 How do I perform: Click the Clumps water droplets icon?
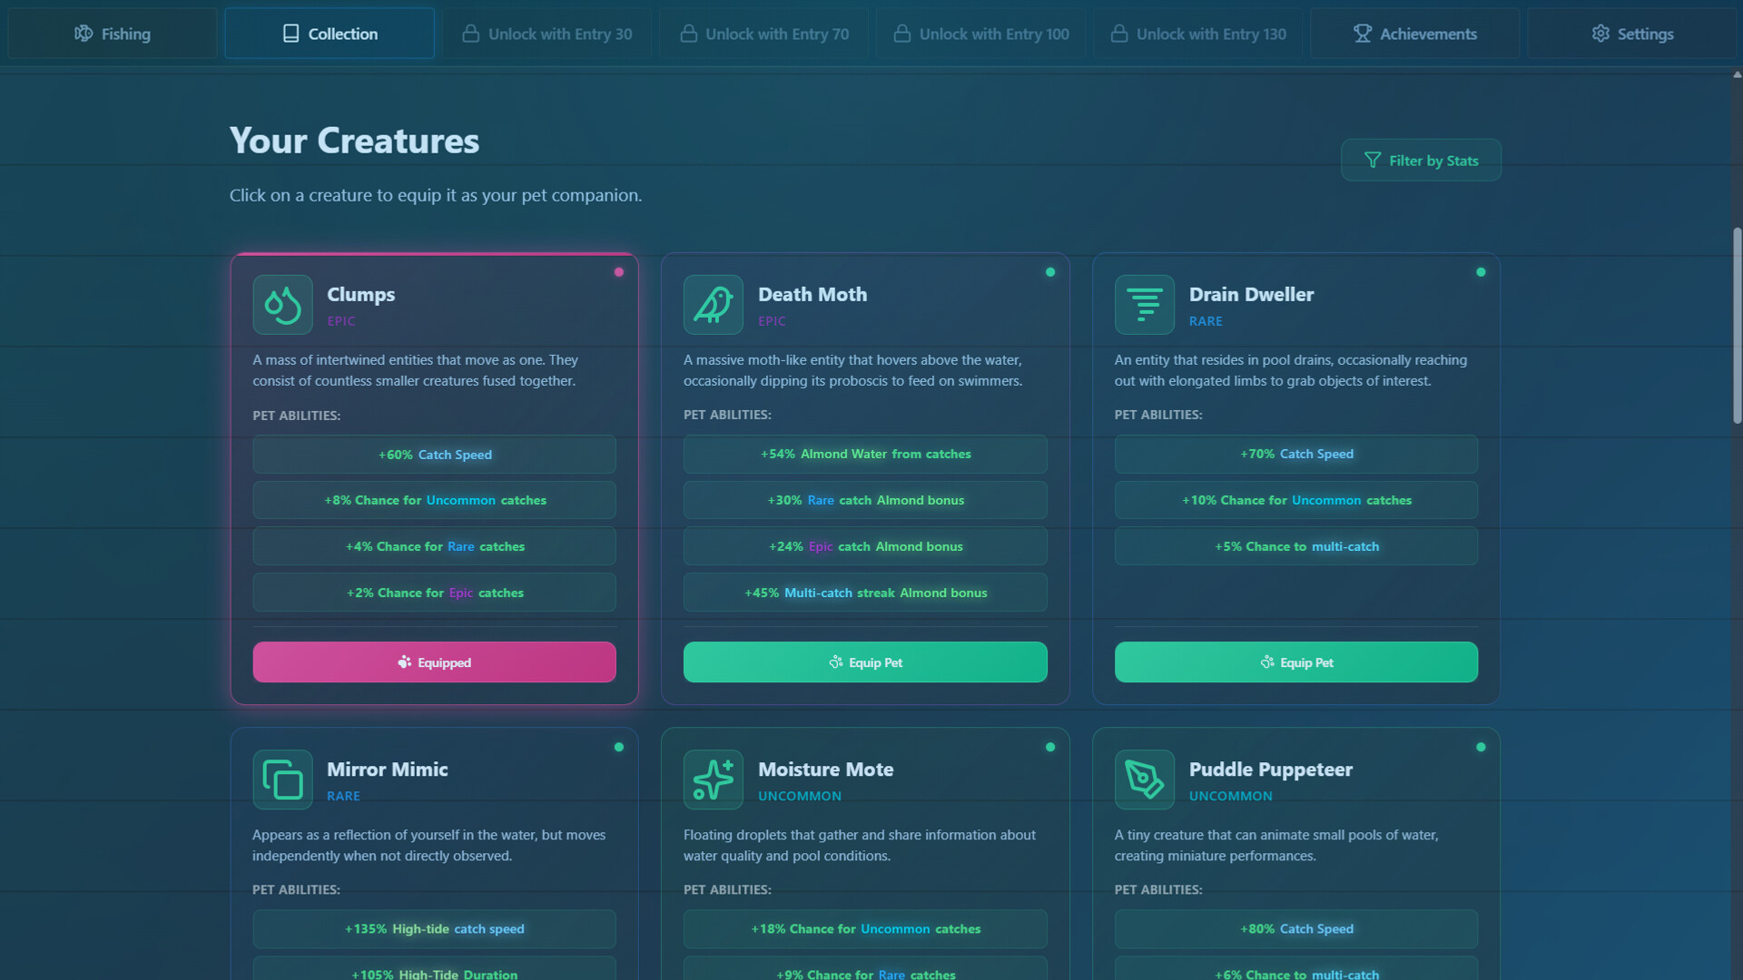coord(282,305)
